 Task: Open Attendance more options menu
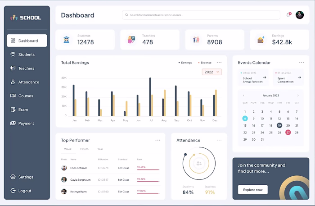219,140
